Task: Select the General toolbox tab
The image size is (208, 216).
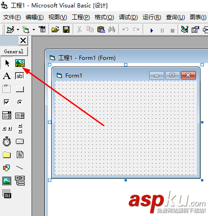Action: [x=14, y=51]
